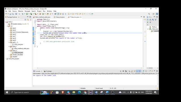Close the Package Explorer view
This screenshot has width=181, height=102.
point(19,17)
